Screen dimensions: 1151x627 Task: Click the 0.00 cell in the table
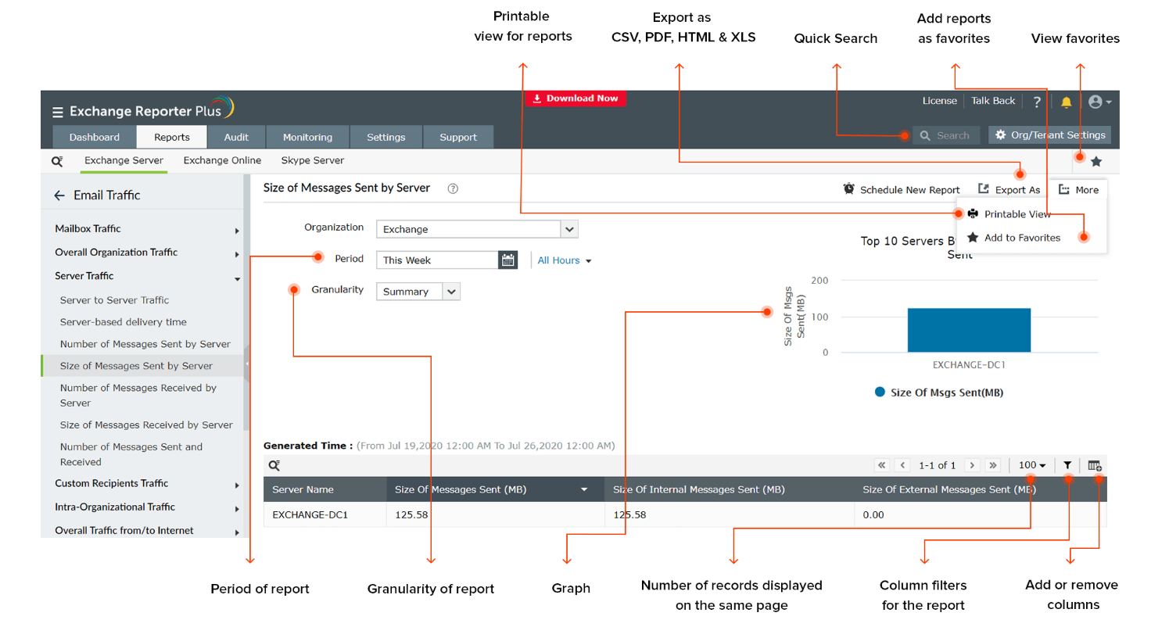click(981, 515)
